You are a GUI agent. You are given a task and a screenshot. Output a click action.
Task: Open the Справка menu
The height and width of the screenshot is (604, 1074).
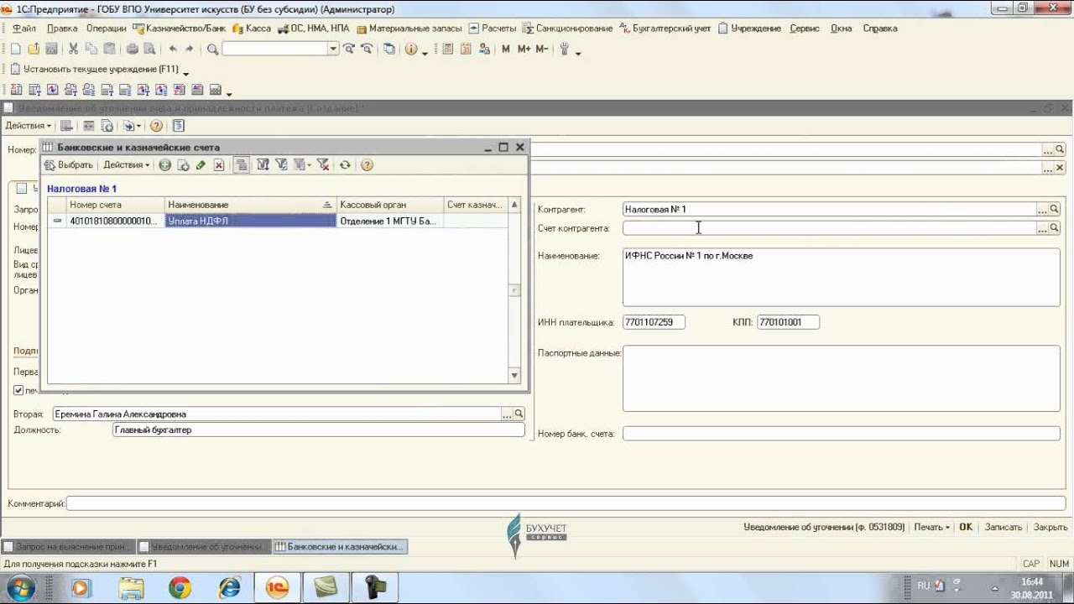coord(880,29)
